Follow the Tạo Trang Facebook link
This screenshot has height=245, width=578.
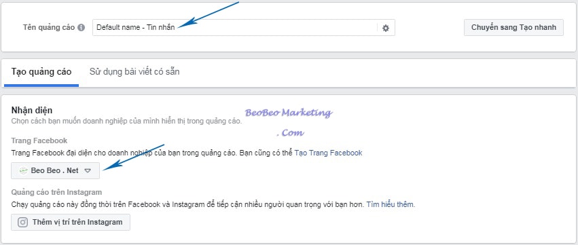click(328, 153)
